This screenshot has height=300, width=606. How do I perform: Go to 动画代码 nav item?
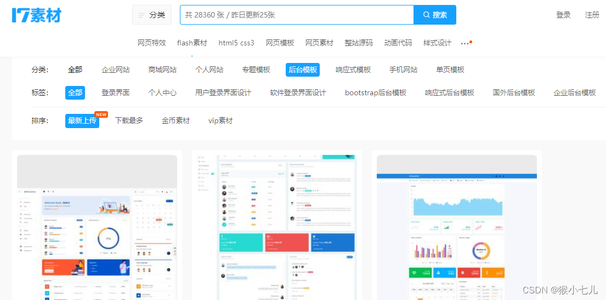coord(398,43)
